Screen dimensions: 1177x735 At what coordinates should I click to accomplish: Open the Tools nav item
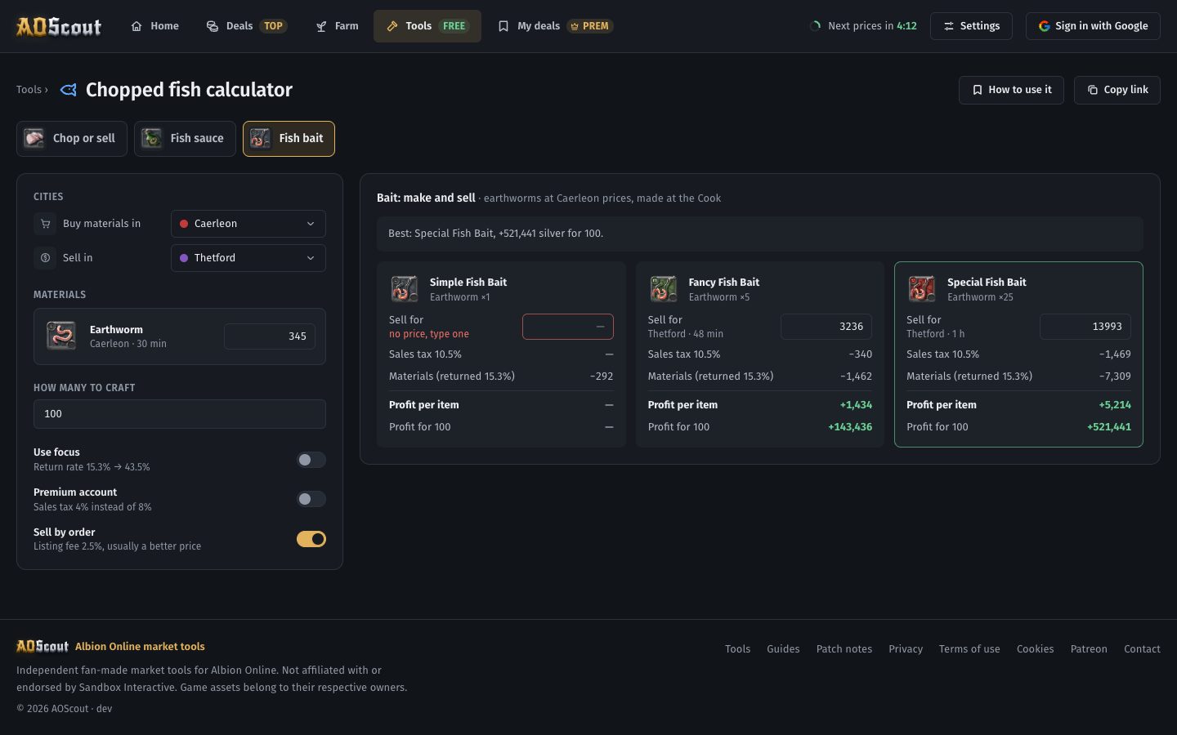[x=427, y=26]
